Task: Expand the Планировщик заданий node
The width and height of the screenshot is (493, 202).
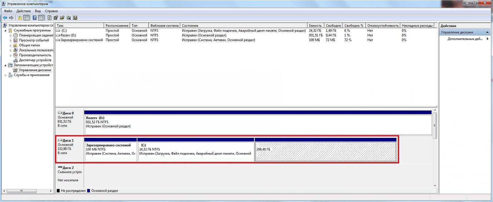Action: [x=11, y=36]
